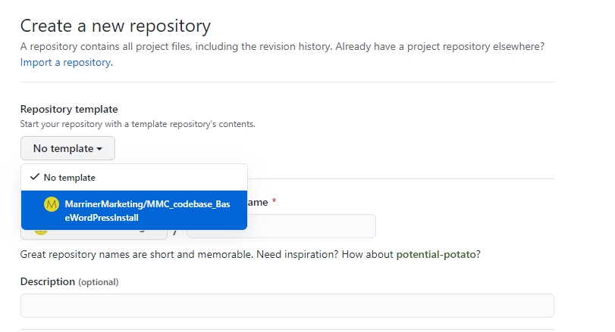Click the "Create a new repository" heading
615x332 pixels.
pyautogui.click(x=115, y=26)
